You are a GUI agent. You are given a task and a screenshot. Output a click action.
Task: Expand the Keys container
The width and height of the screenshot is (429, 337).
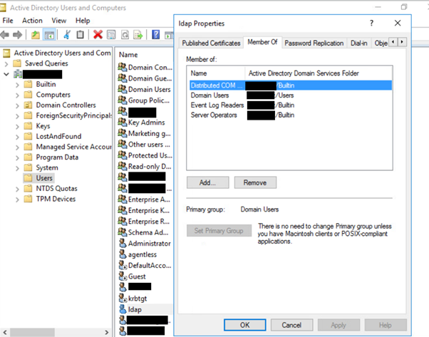[x=17, y=127]
